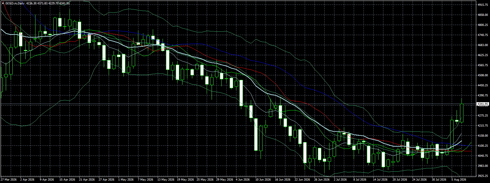Select the 20 Jul 2026 time axis label
Screen dimensions: 490x183
coord(400,180)
